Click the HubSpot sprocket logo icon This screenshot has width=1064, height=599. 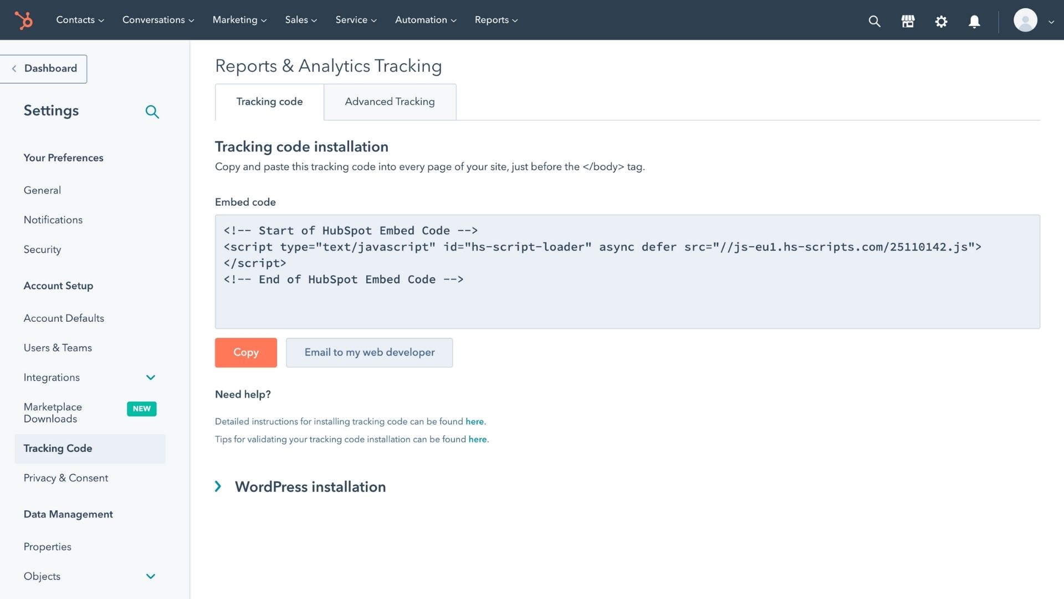pyautogui.click(x=23, y=20)
